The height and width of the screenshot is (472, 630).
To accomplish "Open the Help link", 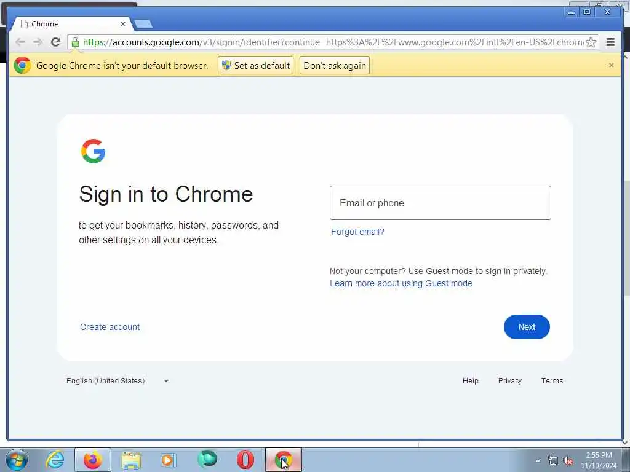I will pos(471,381).
